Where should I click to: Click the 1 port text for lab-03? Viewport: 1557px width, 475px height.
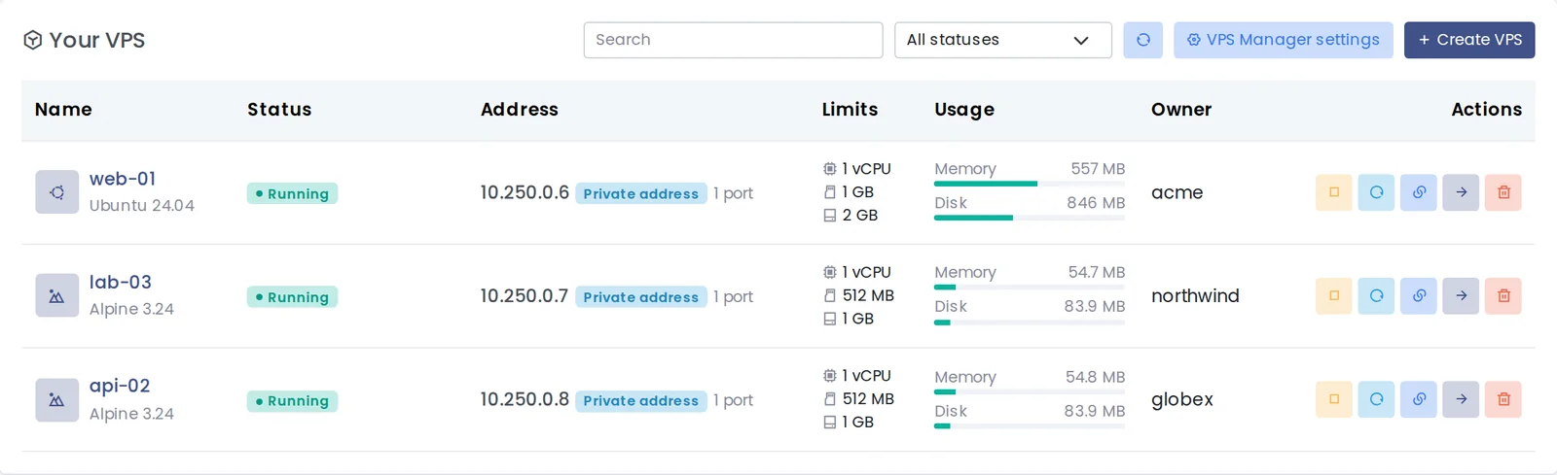[733, 296]
